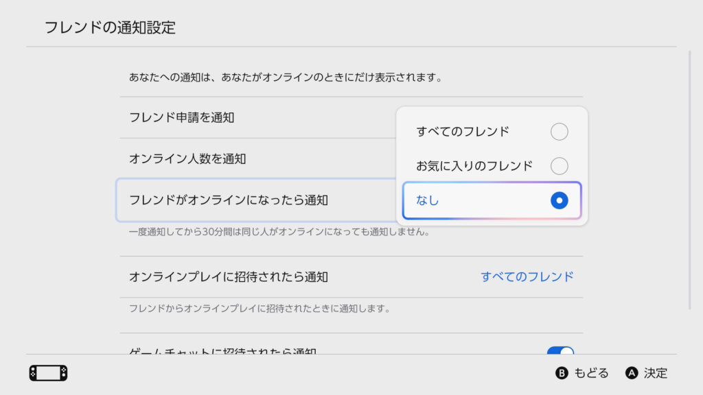Select the お気に入りのフレンド radio button
Image resolution: width=703 pixels, height=395 pixels.
coord(559,166)
